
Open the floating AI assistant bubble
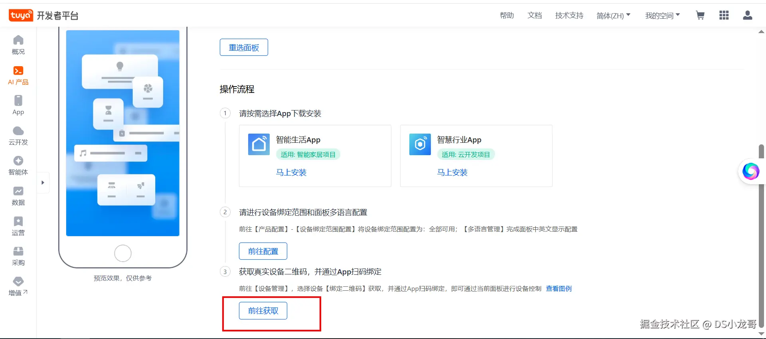(750, 171)
